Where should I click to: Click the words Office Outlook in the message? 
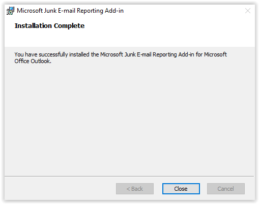point(33,61)
